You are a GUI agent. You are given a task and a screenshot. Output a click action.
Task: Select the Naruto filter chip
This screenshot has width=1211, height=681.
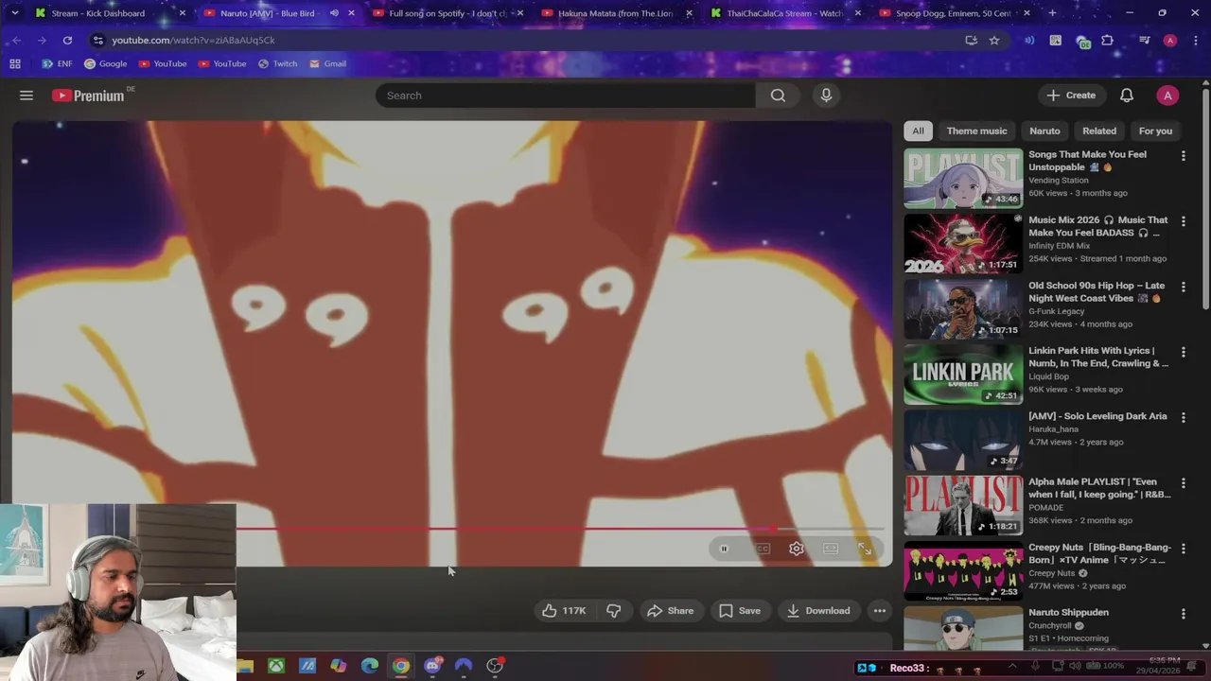pos(1044,131)
